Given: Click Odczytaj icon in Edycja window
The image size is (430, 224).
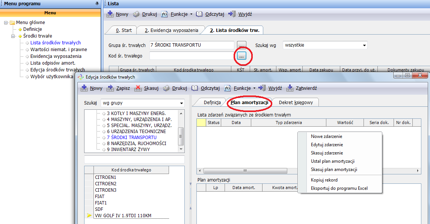Looking at the screenshot, I should 195,88.
